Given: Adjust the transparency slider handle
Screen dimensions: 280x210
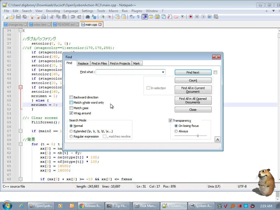Looking at the screenshot, I should [198, 136].
